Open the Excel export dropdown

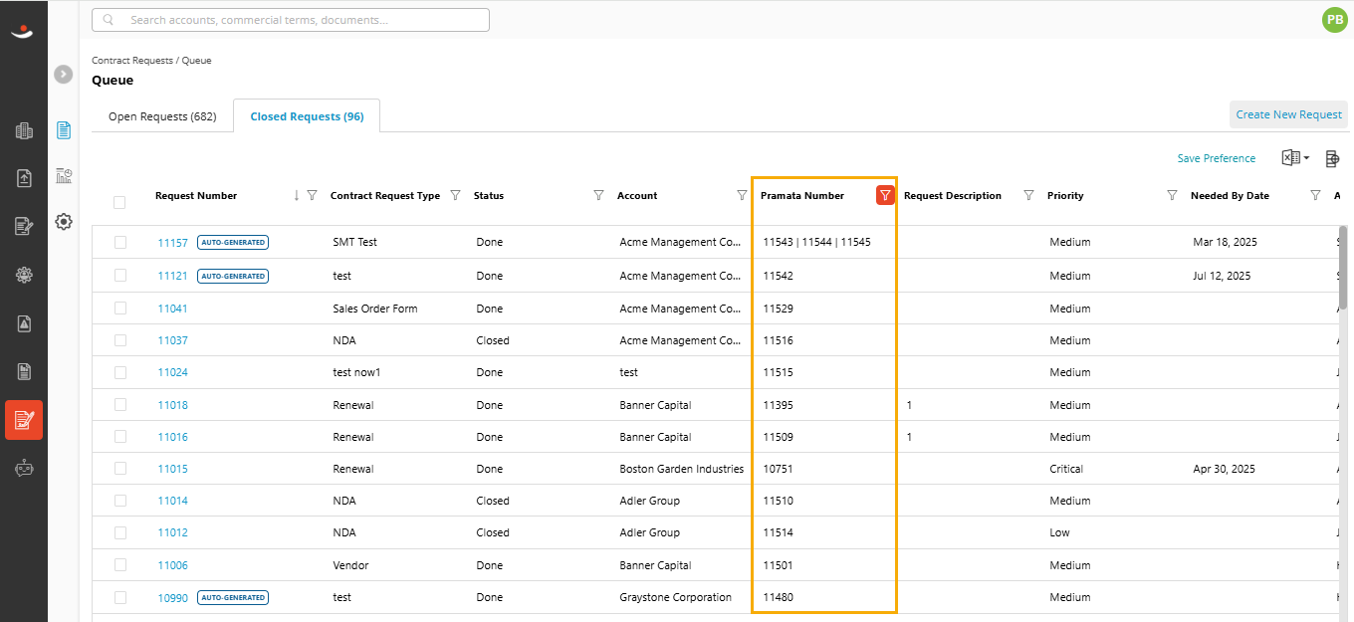point(1295,158)
